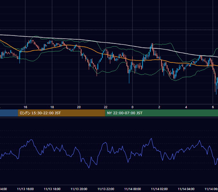Click the blue session bar before ロンドン

pyautogui.click(x=9, y=113)
